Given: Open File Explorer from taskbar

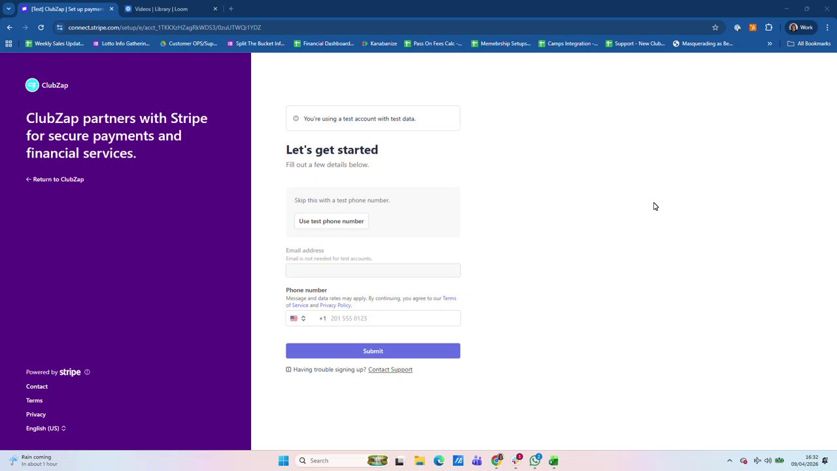Looking at the screenshot, I should point(419,461).
